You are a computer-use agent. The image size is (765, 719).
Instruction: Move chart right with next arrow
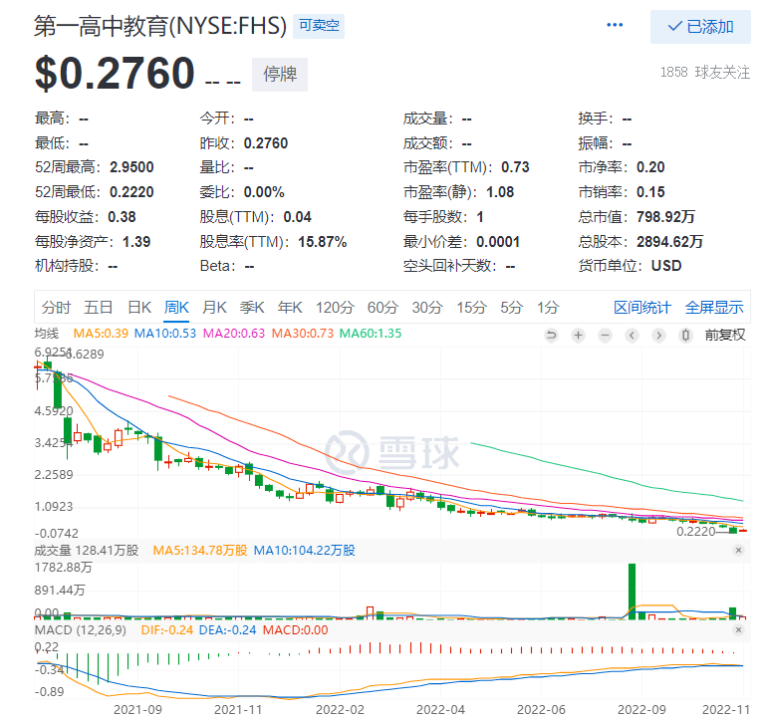(x=658, y=336)
